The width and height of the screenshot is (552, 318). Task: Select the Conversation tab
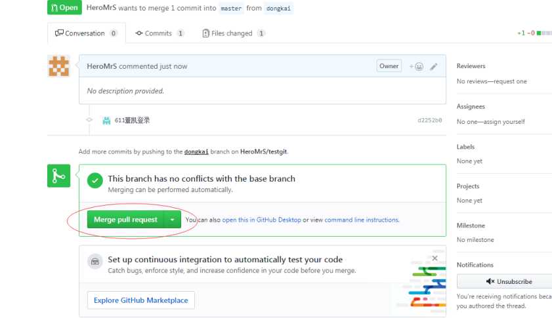click(x=86, y=33)
